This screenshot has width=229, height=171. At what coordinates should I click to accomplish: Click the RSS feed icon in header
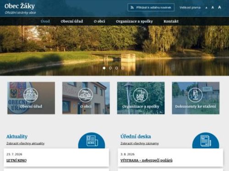click(132, 7)
